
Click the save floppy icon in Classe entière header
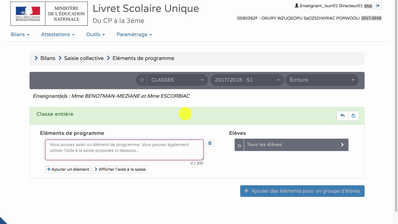point(354,116)
